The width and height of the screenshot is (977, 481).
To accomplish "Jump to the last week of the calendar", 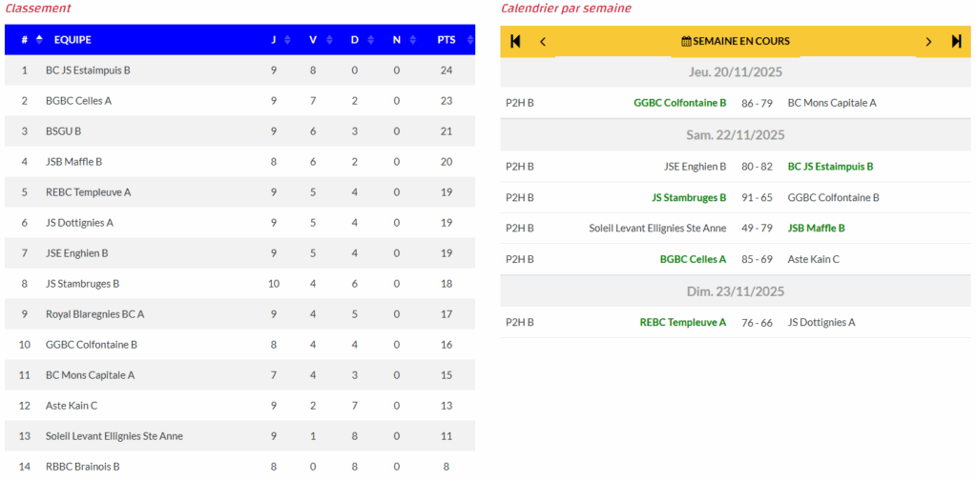I will pos(956,41).
